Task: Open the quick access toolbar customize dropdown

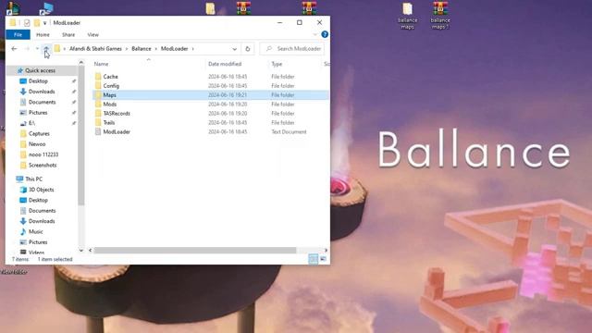Action: [44, 23]
